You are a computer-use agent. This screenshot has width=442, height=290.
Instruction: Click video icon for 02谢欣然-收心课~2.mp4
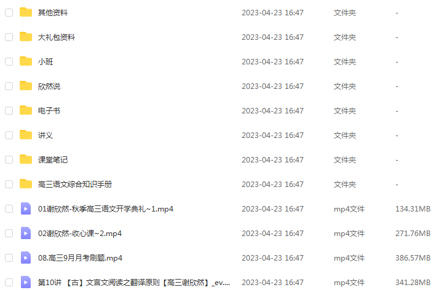[x=26, y=233]
